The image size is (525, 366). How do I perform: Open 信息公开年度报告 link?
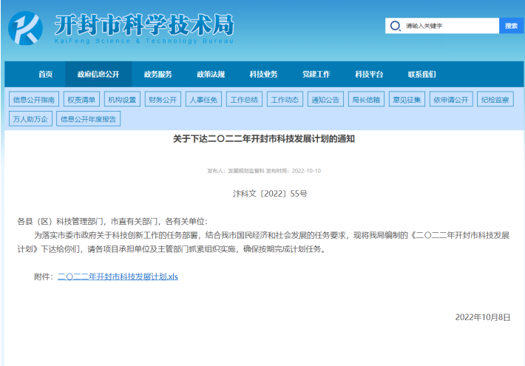(x=88, y=118)
